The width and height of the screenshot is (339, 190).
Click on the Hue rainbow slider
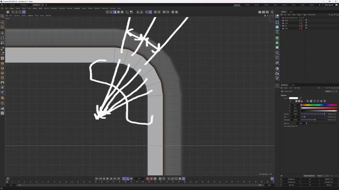pos(319,105)
